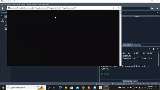Screen dimensions: 160x90
Task: Open File Explorer from the taskbar
Action: point(66,88)
